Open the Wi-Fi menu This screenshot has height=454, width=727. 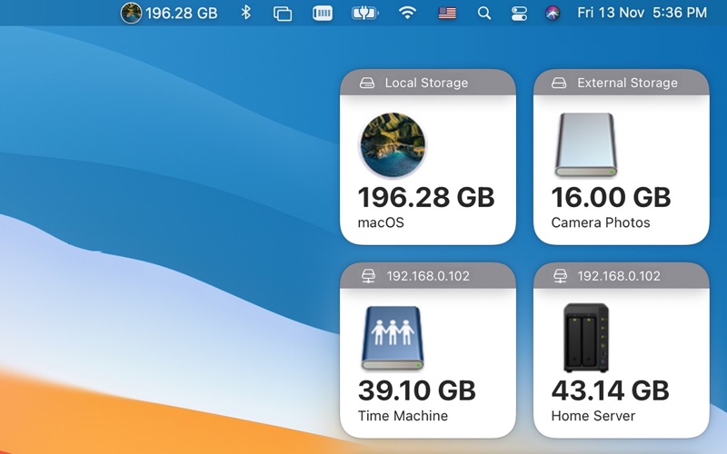pos(407,13)
